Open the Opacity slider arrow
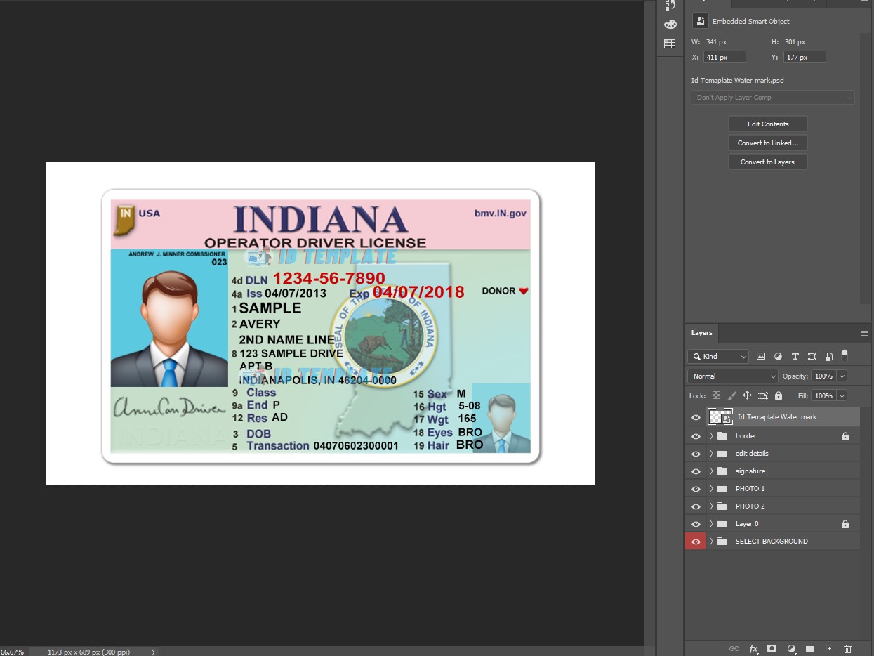Viewport: 874px width, 656px height. [x=842, y=376]
